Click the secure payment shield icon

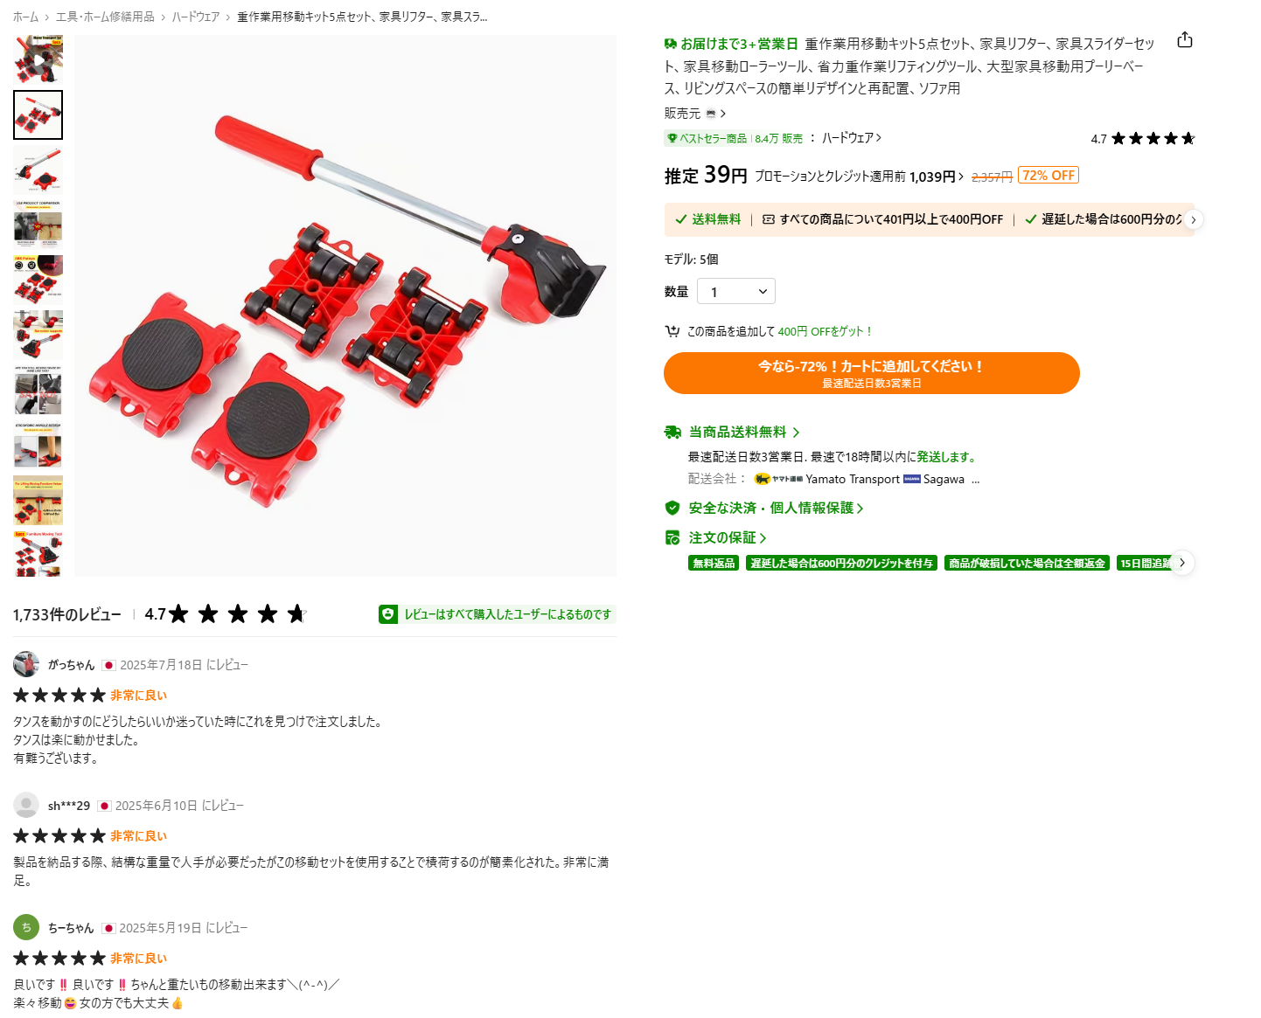coord(672,508)
